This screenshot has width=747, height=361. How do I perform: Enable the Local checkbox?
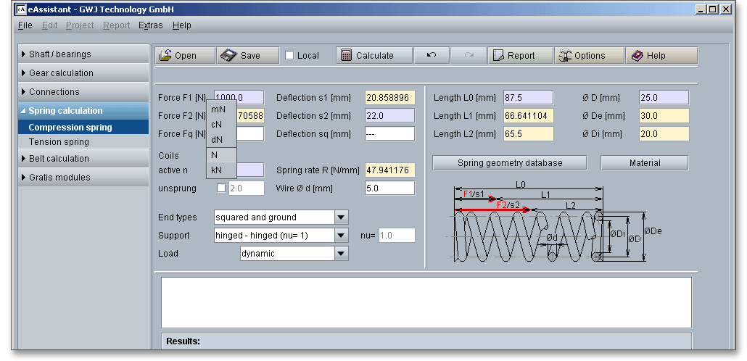point(290,56)
